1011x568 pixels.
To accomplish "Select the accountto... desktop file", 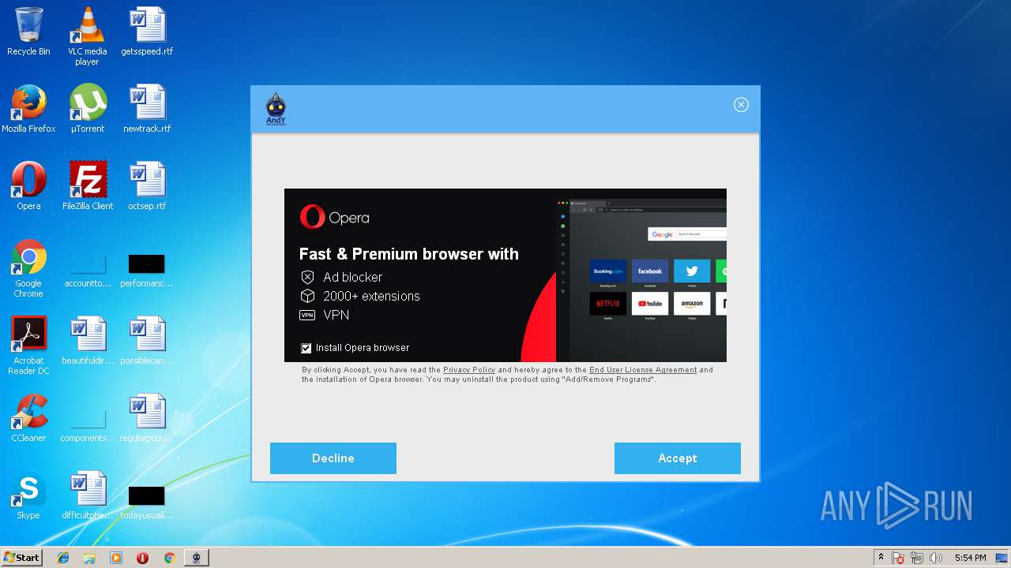I will point(88,269).
